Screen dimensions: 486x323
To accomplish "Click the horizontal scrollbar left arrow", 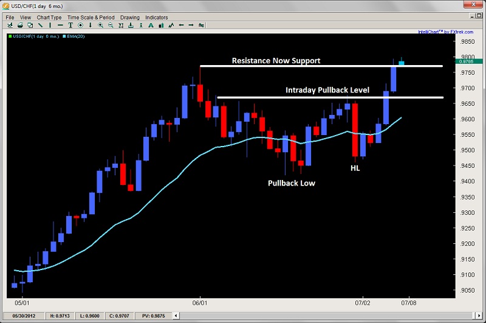I will click(176, 316).
